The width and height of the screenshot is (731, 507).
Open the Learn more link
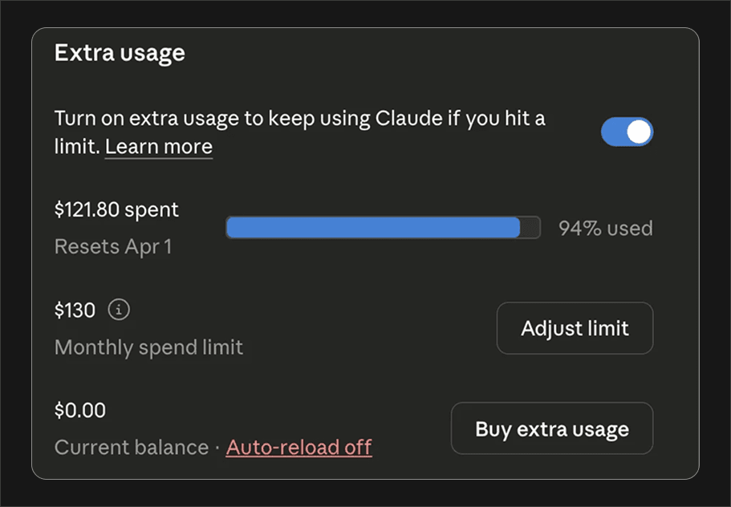pos(158,147)
